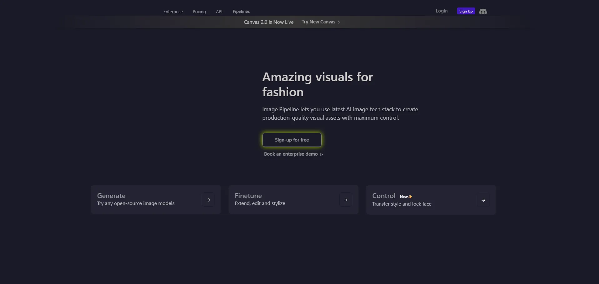Go to the Pricing page
Screen dimensions: 599x284
[x=199, y=12]
